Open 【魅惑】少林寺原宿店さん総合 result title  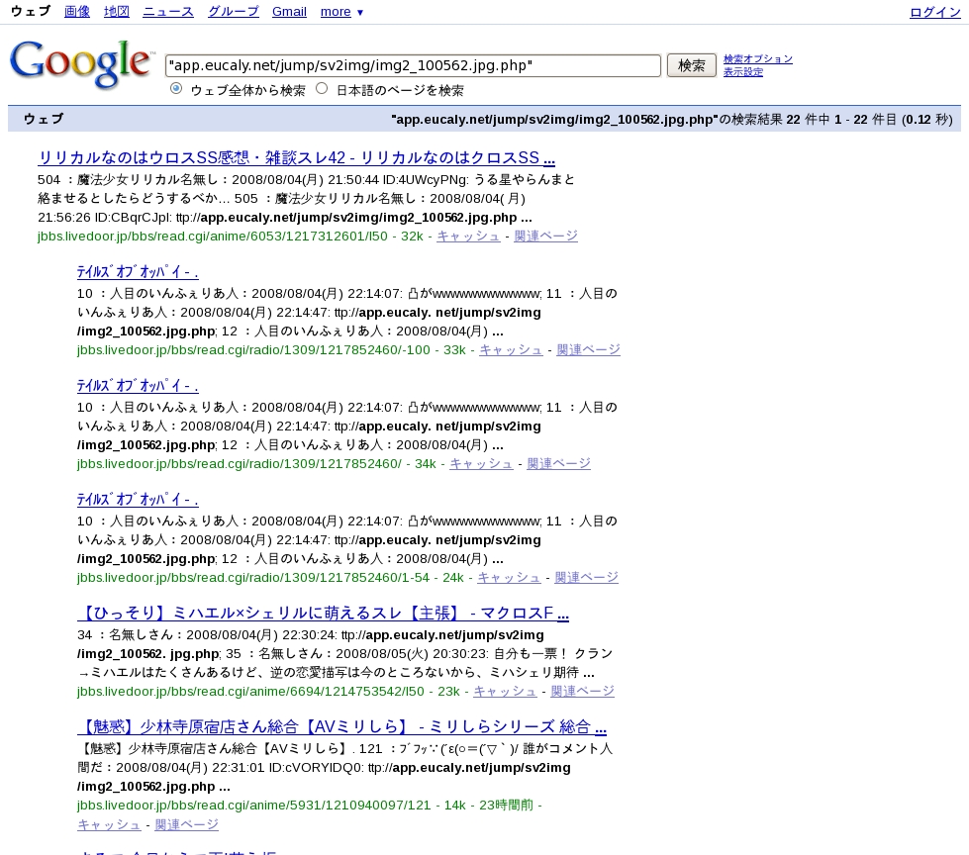click(341, 727)
